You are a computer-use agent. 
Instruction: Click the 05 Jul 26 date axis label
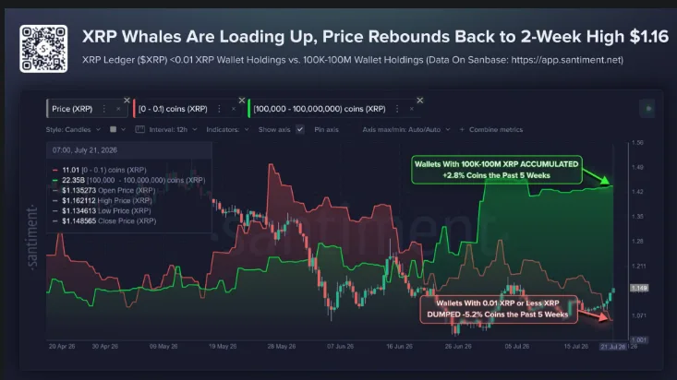click(517, 347)
